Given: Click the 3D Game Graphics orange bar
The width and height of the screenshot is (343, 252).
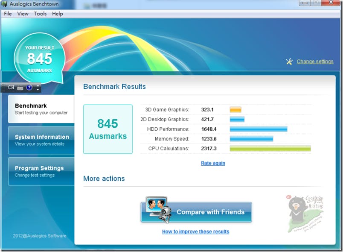Looking at the screenshot, I should (235, 110).
